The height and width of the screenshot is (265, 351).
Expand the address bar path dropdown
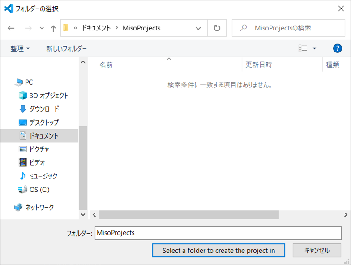pos(198,28)
